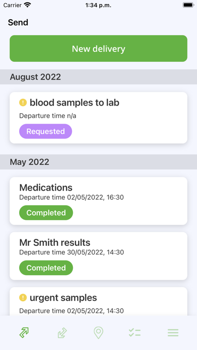Select the May 2022 section header

point(98,162)
